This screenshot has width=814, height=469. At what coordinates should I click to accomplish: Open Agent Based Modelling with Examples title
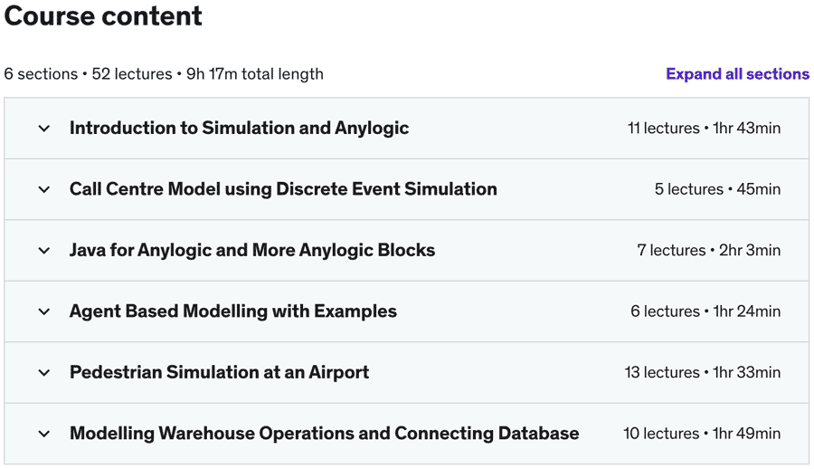click(x=233, y=311)
